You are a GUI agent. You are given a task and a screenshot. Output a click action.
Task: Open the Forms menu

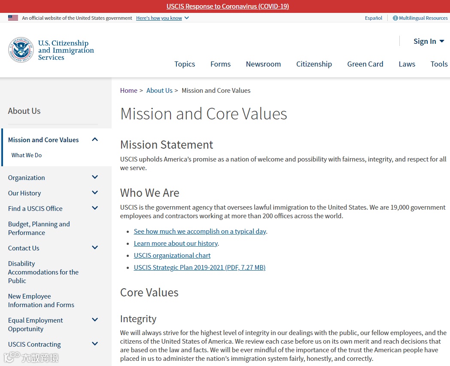pyautogui.click(x=220, y=64)
